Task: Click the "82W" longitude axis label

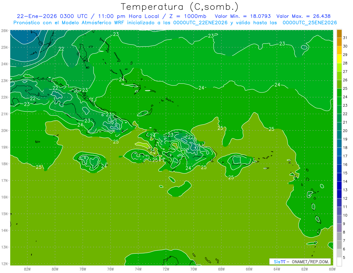Action: coord(27,269)
